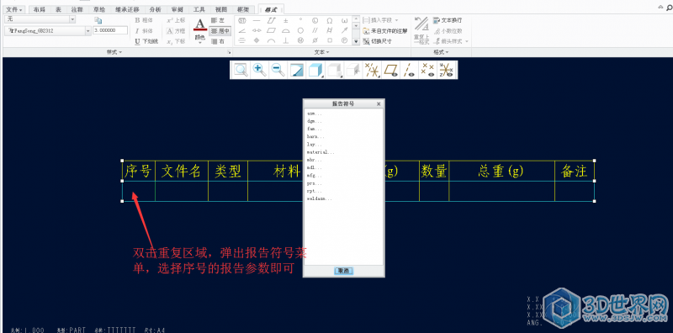Screen dimensions: 673x333
Task: Switch to the 布局 tab
Action: tap(39, 9)
